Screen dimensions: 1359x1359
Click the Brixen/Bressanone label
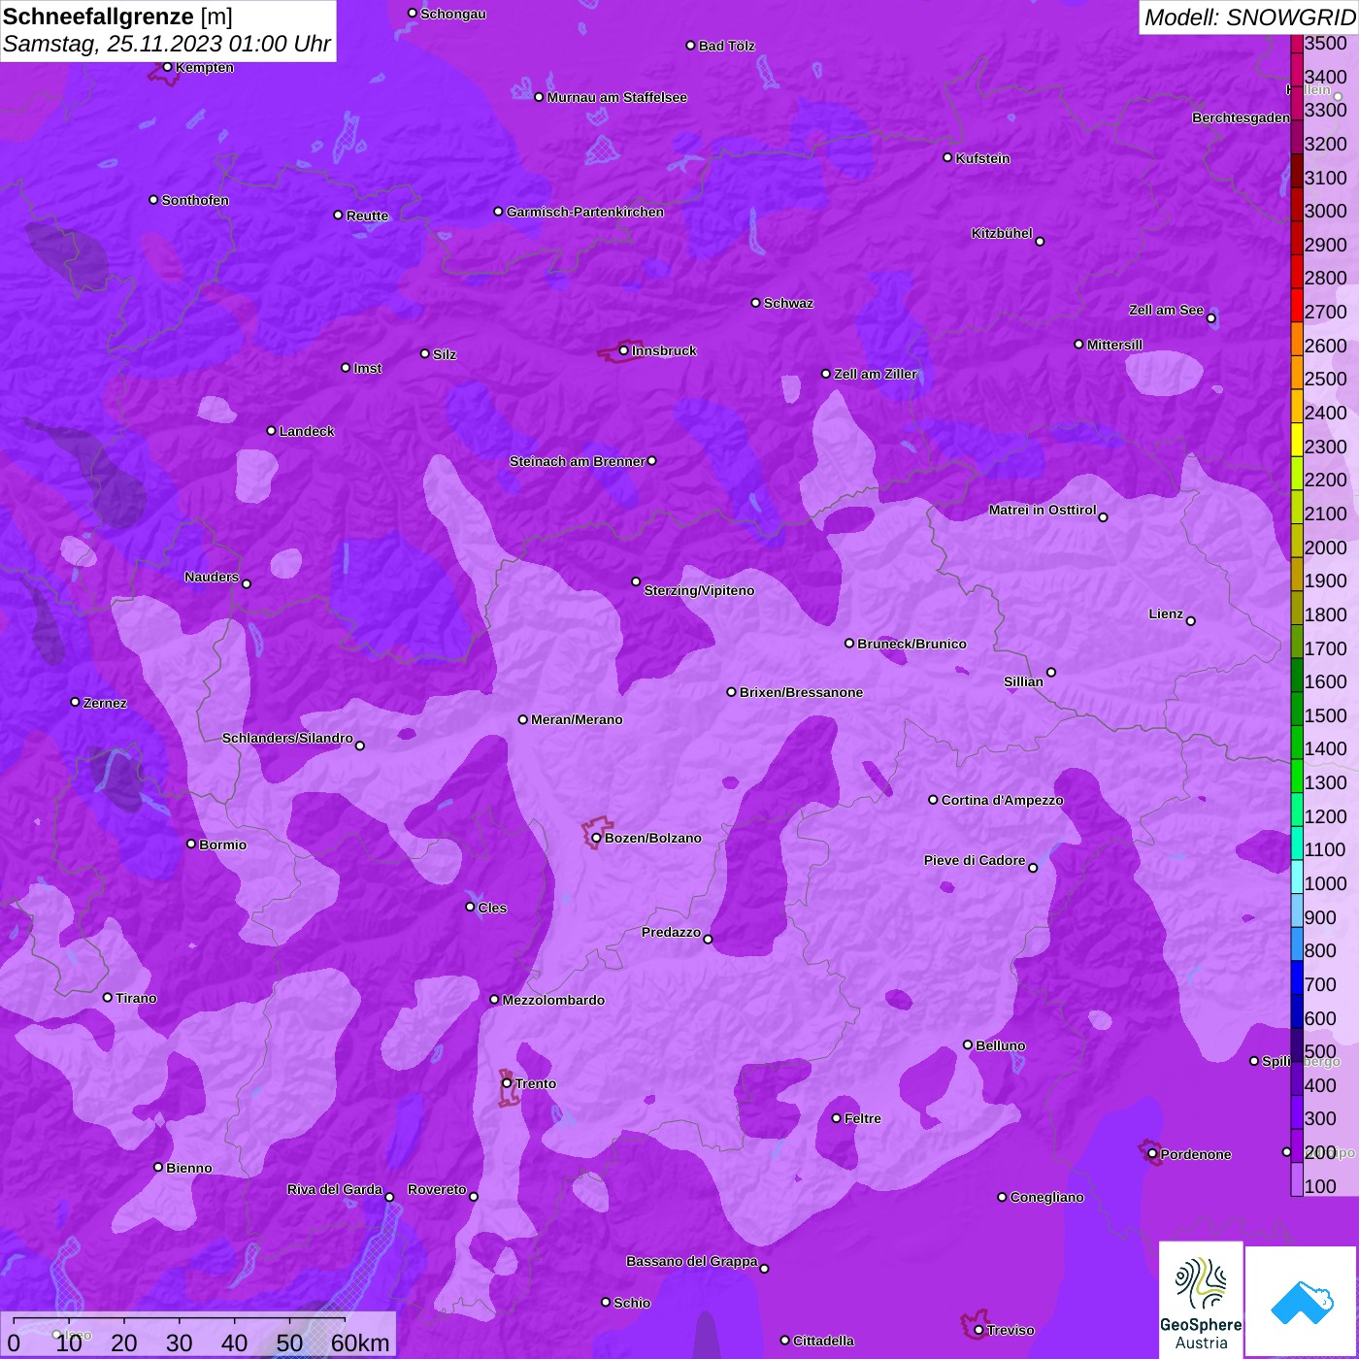(801, 692)
